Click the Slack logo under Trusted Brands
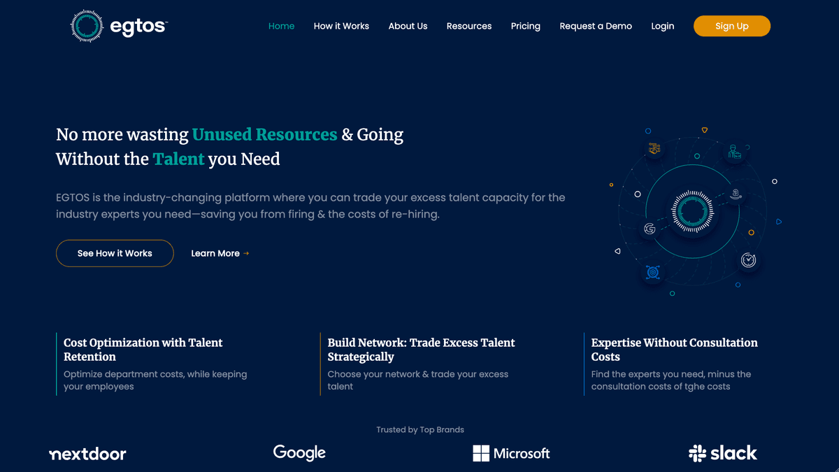 [722, 453]
